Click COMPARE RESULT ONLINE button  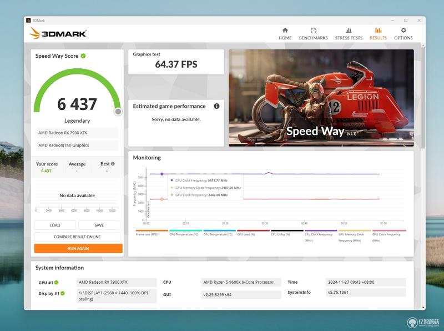point(77,237)
